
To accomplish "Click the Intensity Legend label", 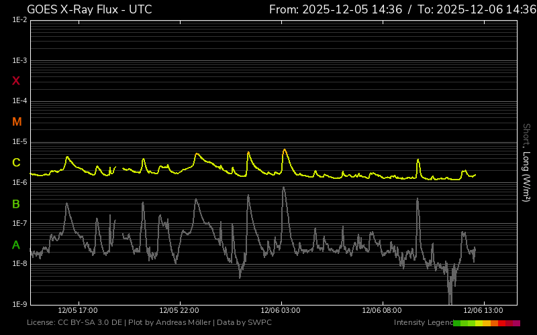I will [423, 323].
